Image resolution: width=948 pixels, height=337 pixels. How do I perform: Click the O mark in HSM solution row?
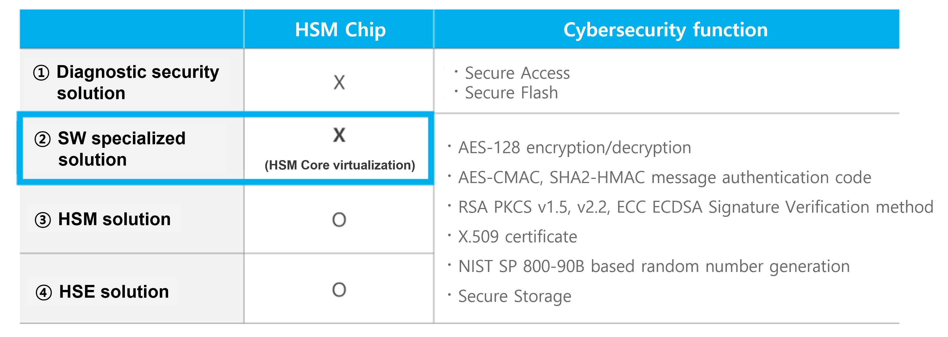pos(339,220)
